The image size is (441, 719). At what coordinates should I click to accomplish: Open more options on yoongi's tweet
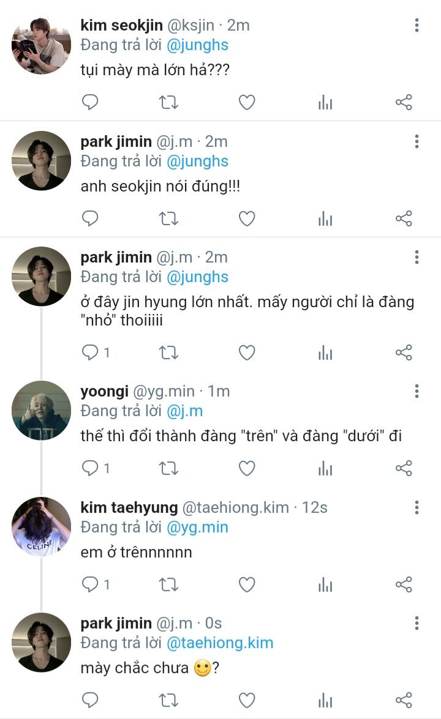coord(417,392)
